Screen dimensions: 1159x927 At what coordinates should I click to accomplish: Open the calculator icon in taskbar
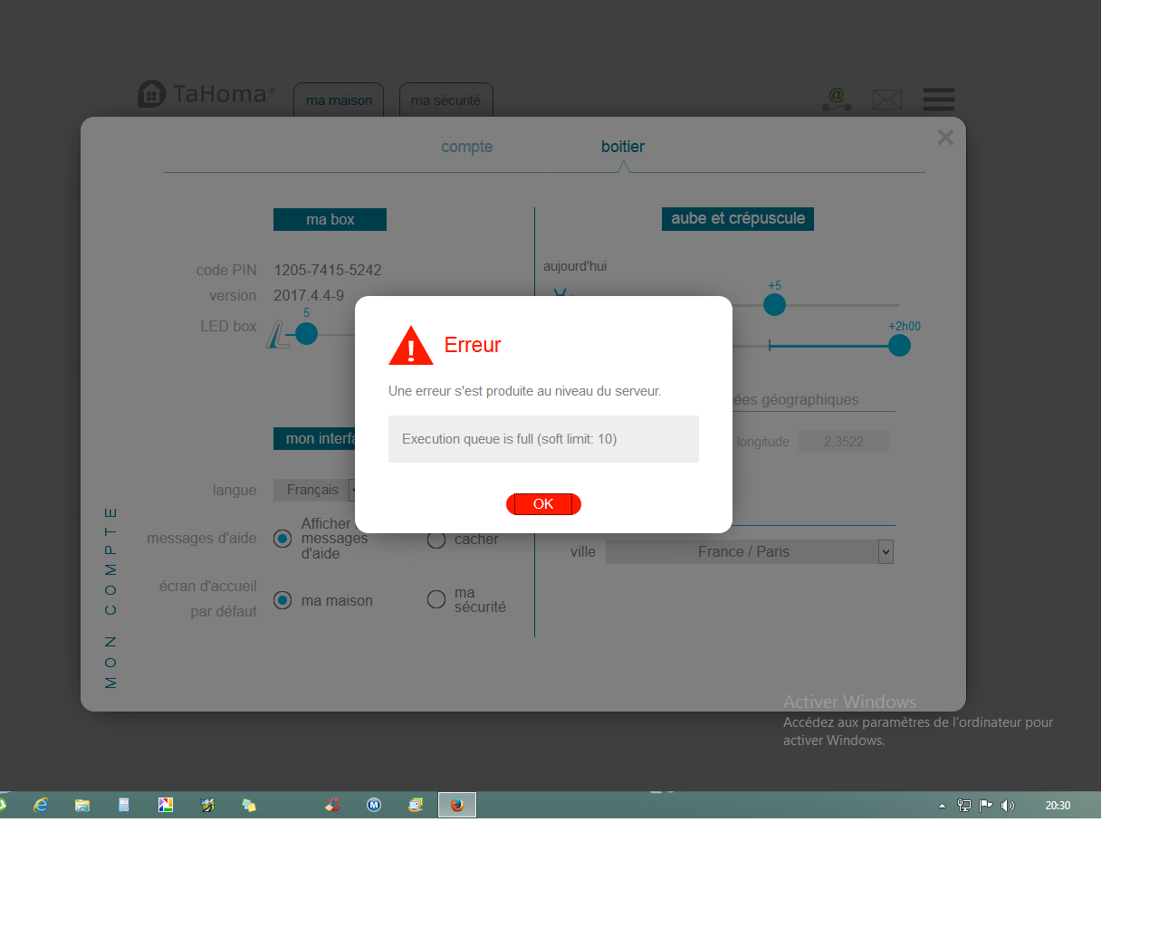(x=124, y=805)
